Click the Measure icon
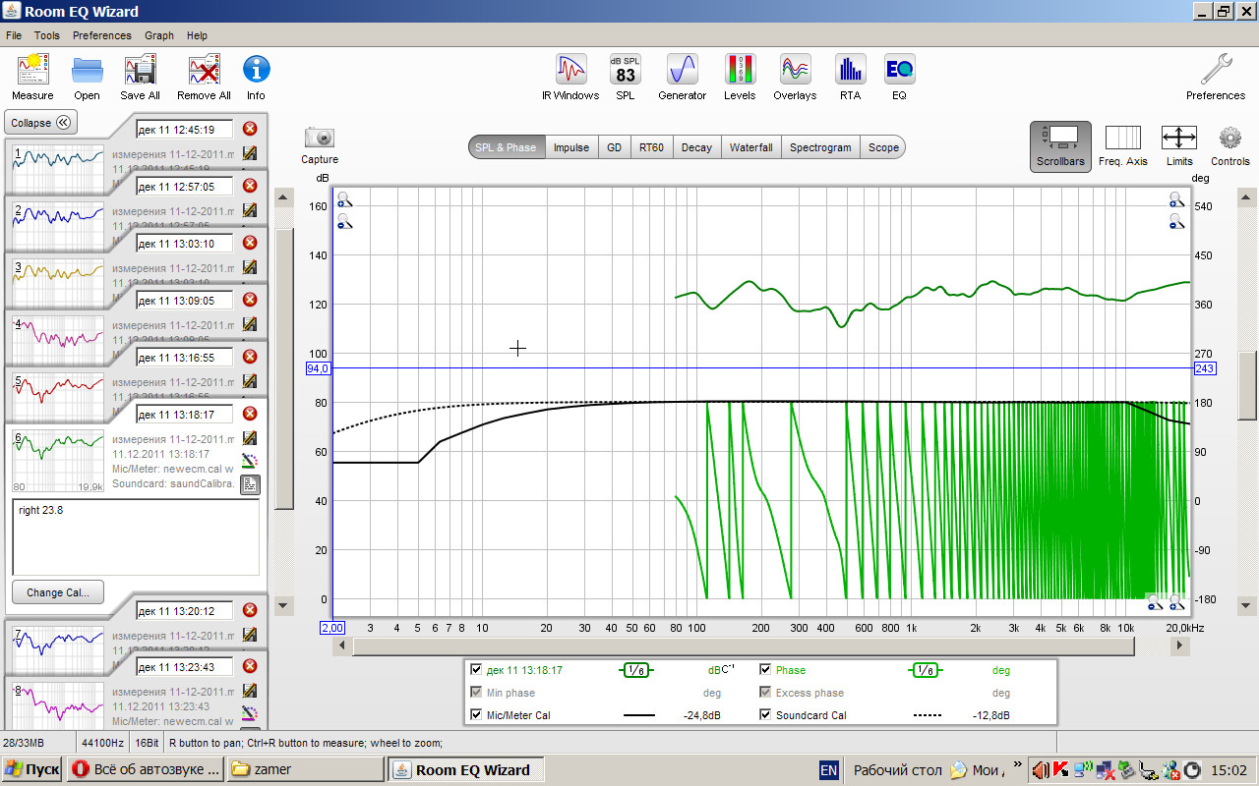 click(32, 71)
